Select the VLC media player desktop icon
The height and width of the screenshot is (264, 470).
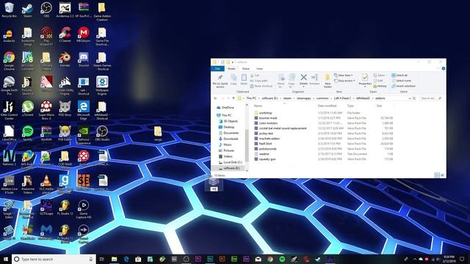tap(46, 185)
